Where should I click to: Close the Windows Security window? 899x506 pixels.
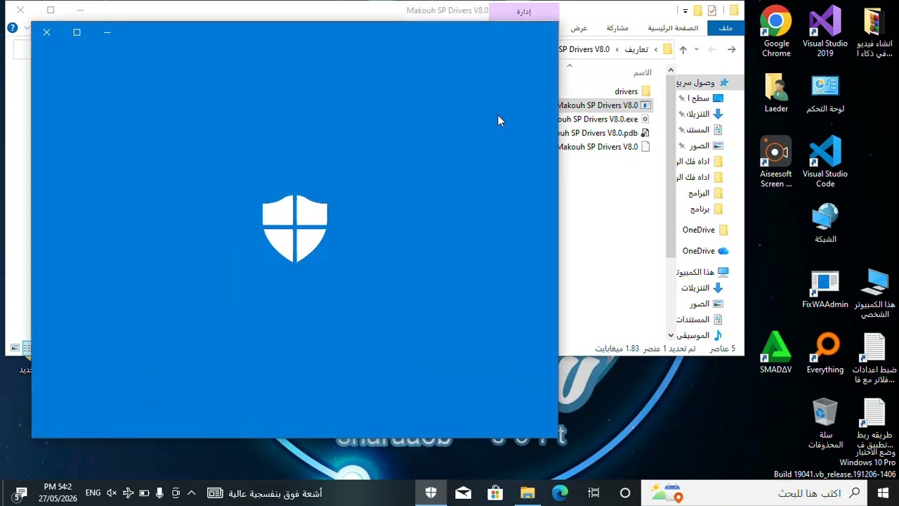tap(46, 32)
